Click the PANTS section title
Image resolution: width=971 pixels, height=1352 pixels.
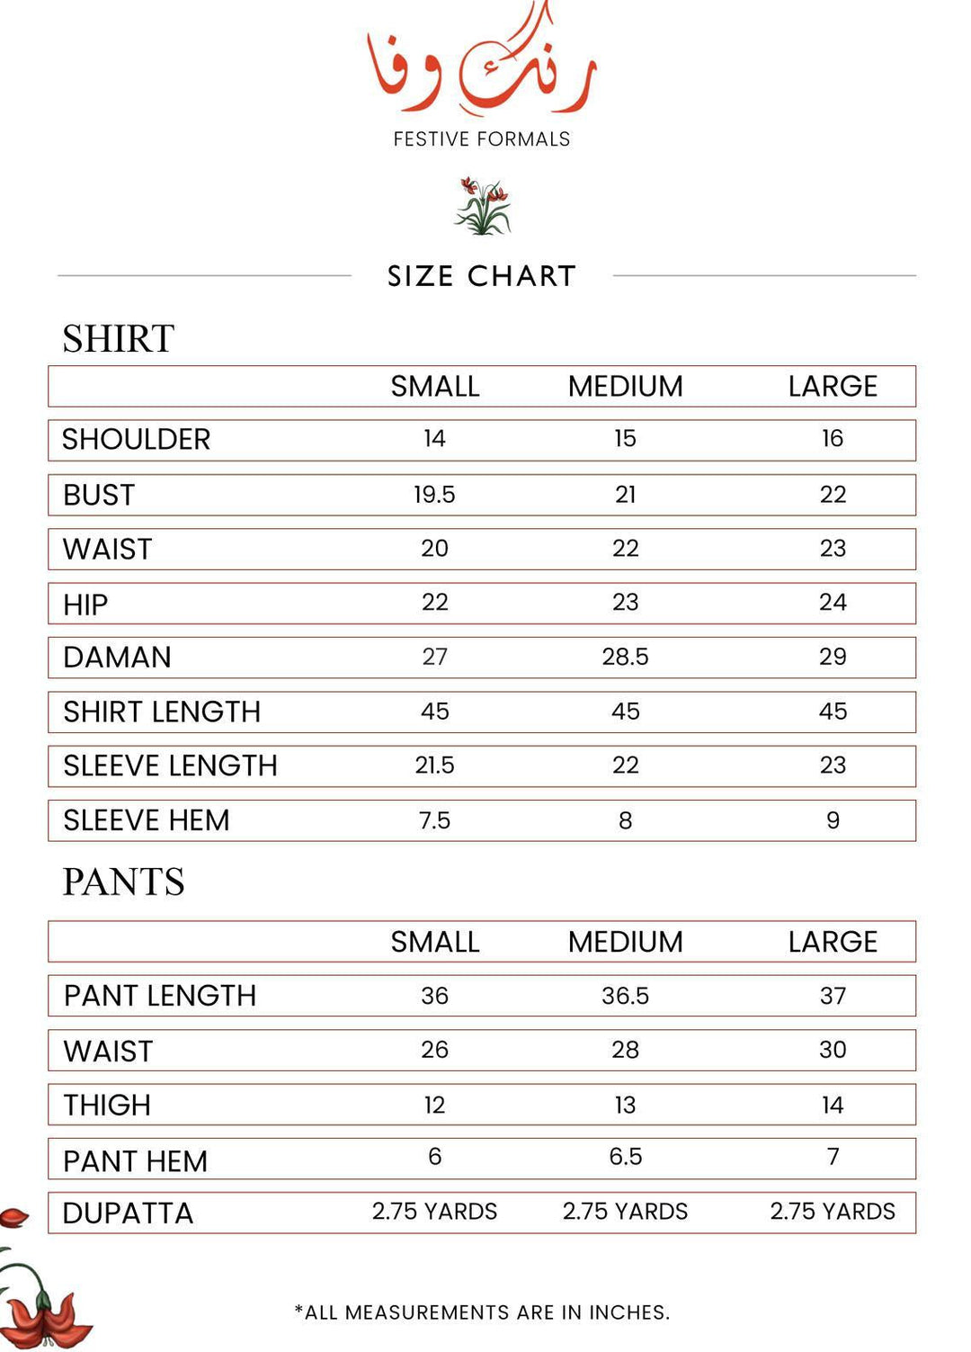124,882
